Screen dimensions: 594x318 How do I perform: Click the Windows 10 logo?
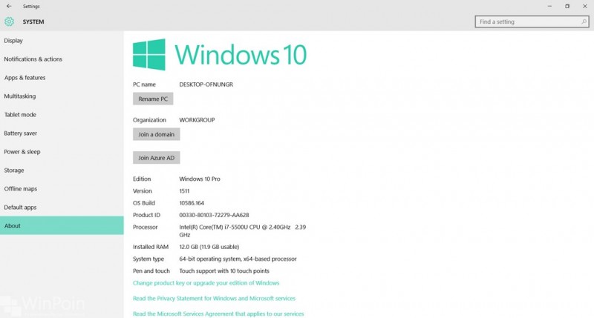219,54
